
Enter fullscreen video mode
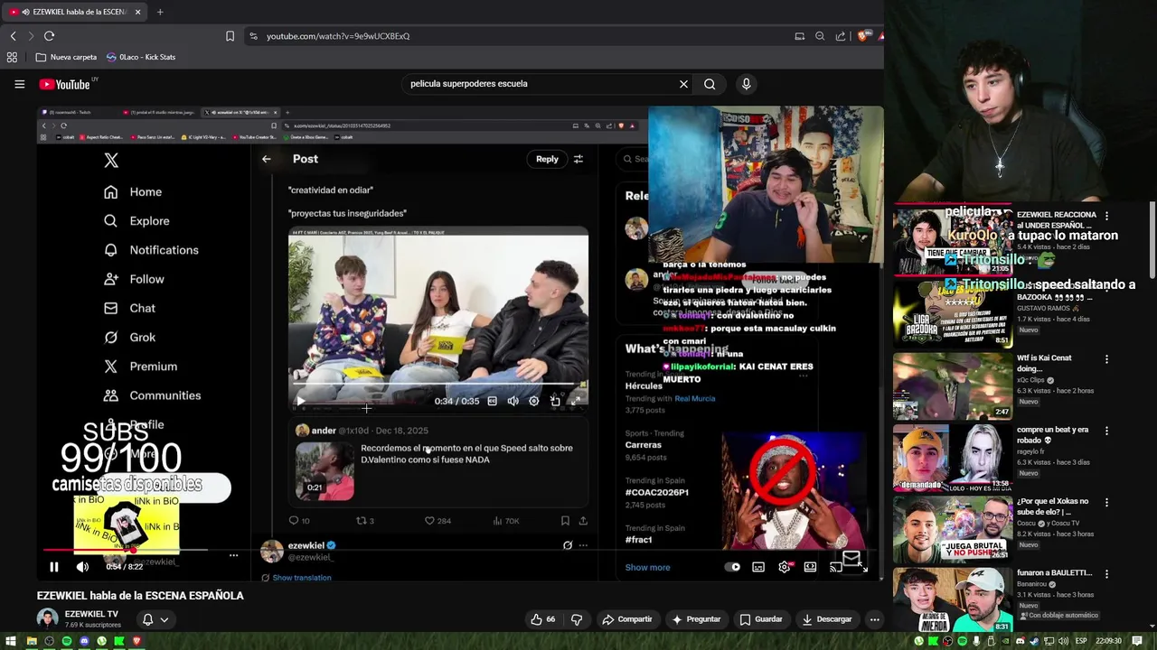(x=861, y=567)
